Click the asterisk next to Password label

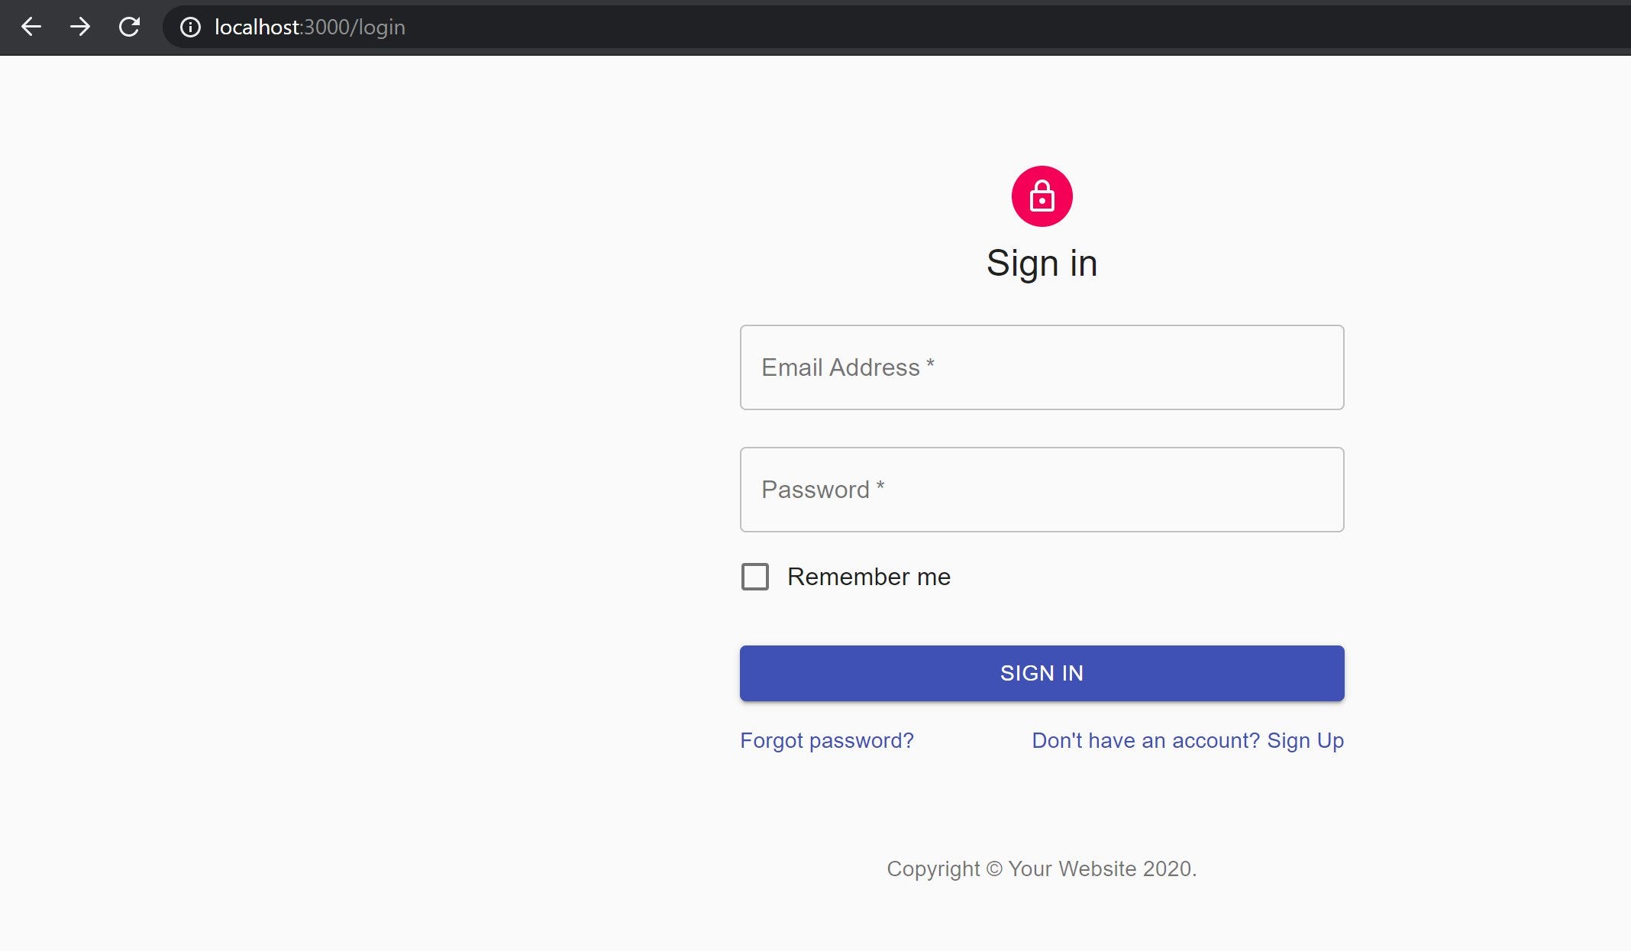pos(880,486)
